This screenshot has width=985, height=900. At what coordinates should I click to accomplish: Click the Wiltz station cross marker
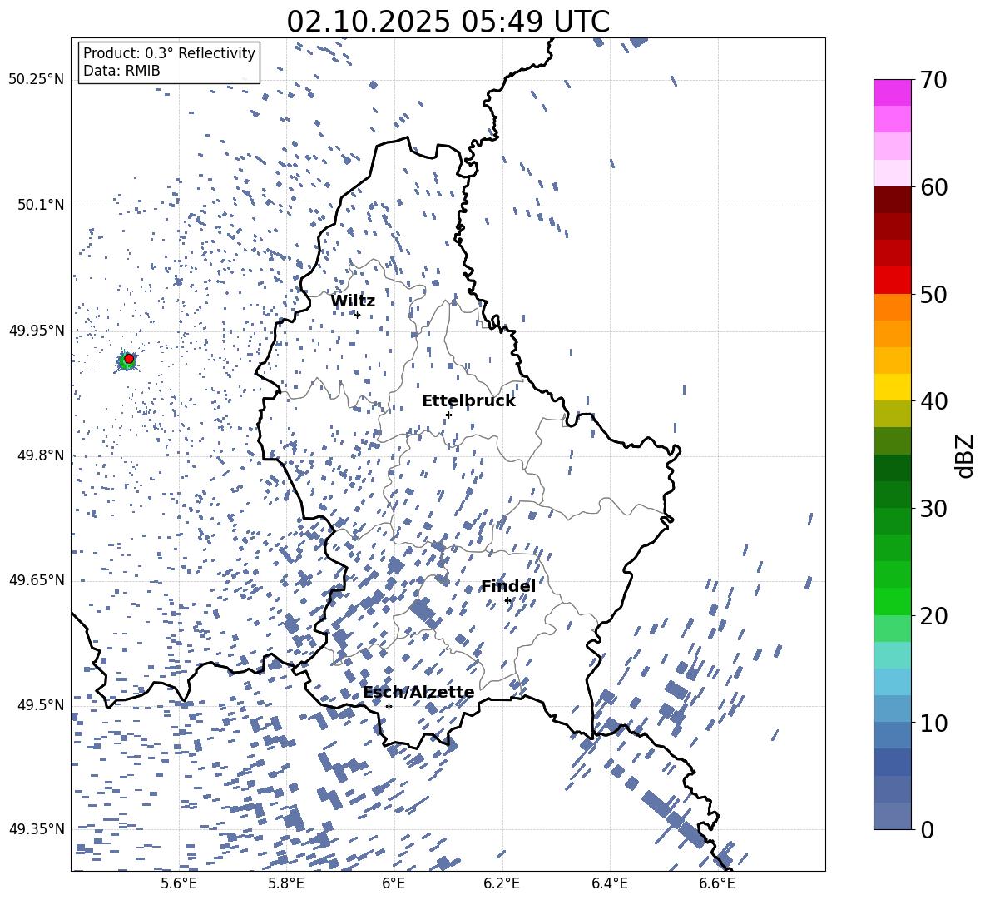click(x=358, y=316)
